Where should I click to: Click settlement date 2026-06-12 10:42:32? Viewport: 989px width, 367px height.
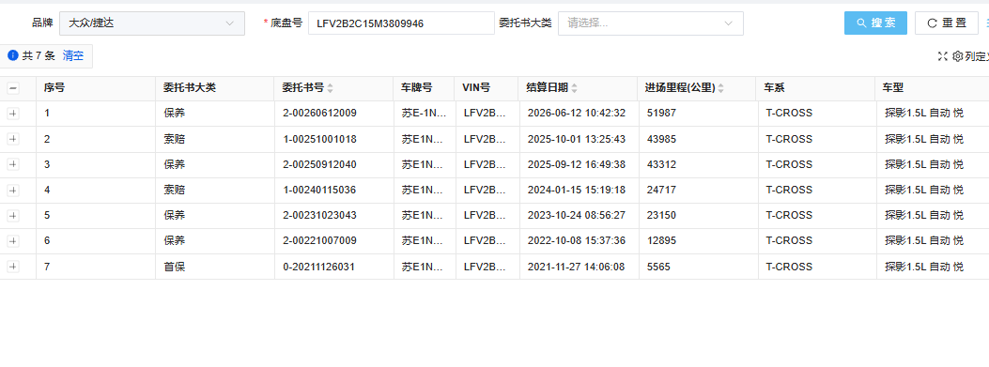coord(577,114)
